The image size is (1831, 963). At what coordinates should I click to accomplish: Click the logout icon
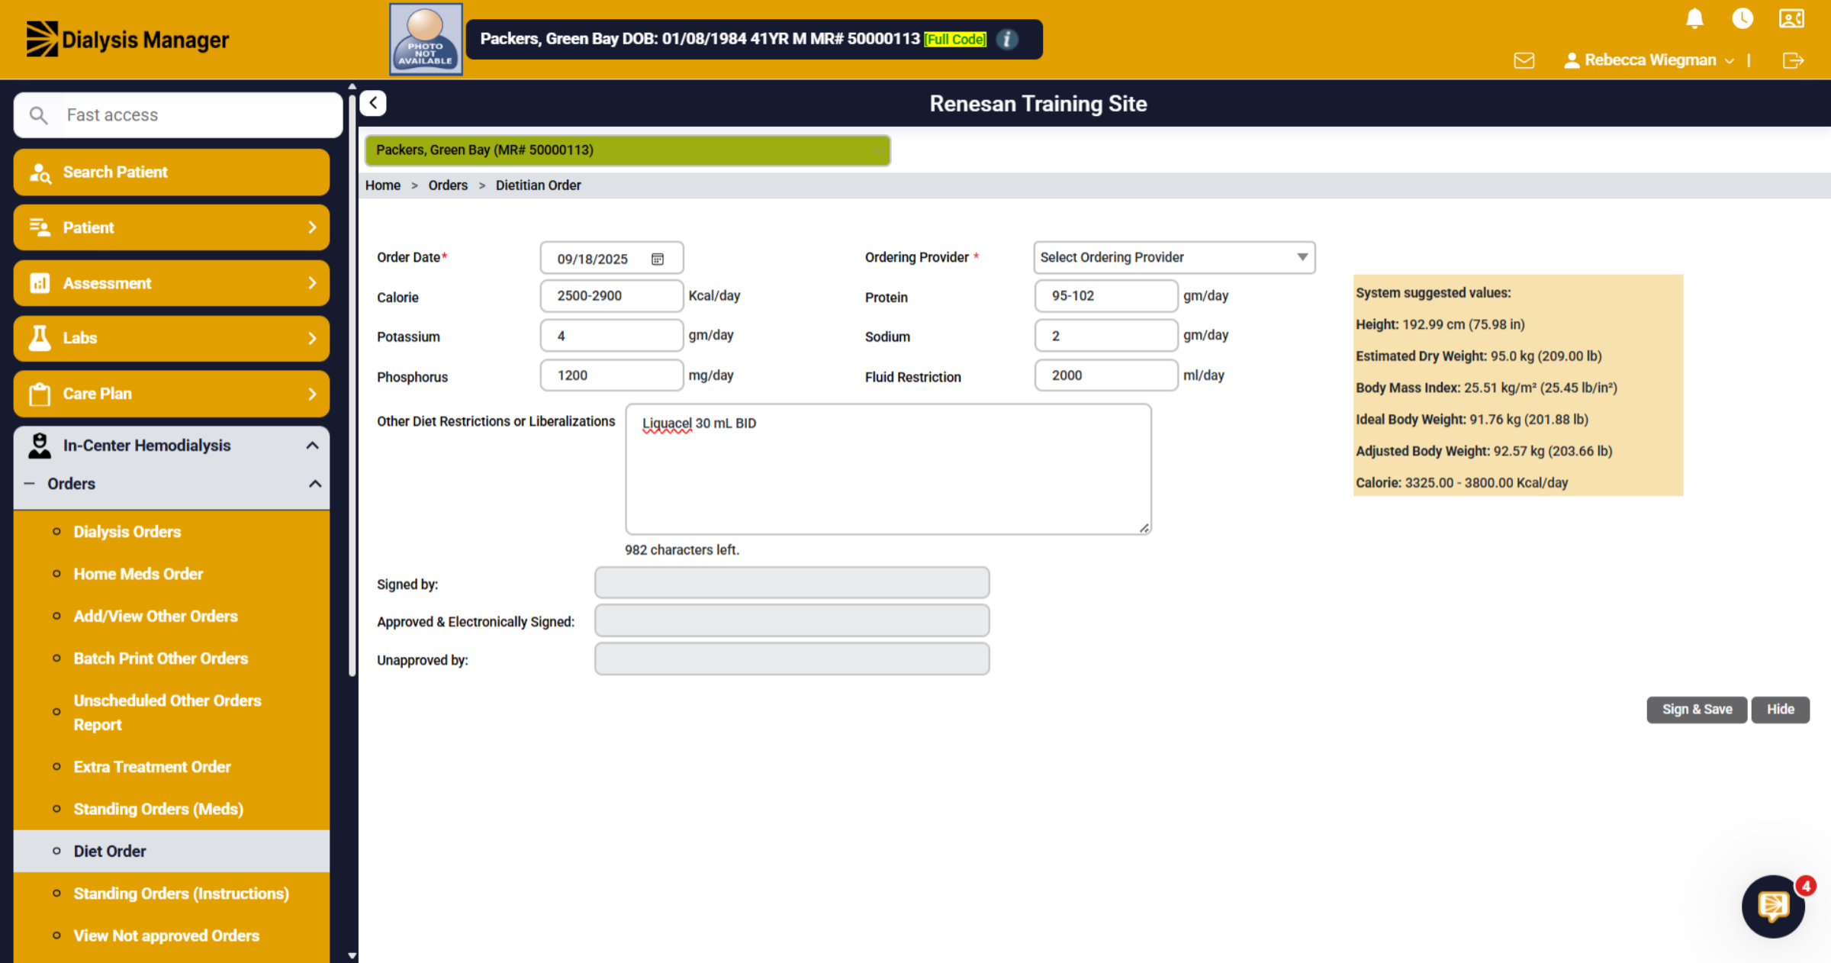1793,60
